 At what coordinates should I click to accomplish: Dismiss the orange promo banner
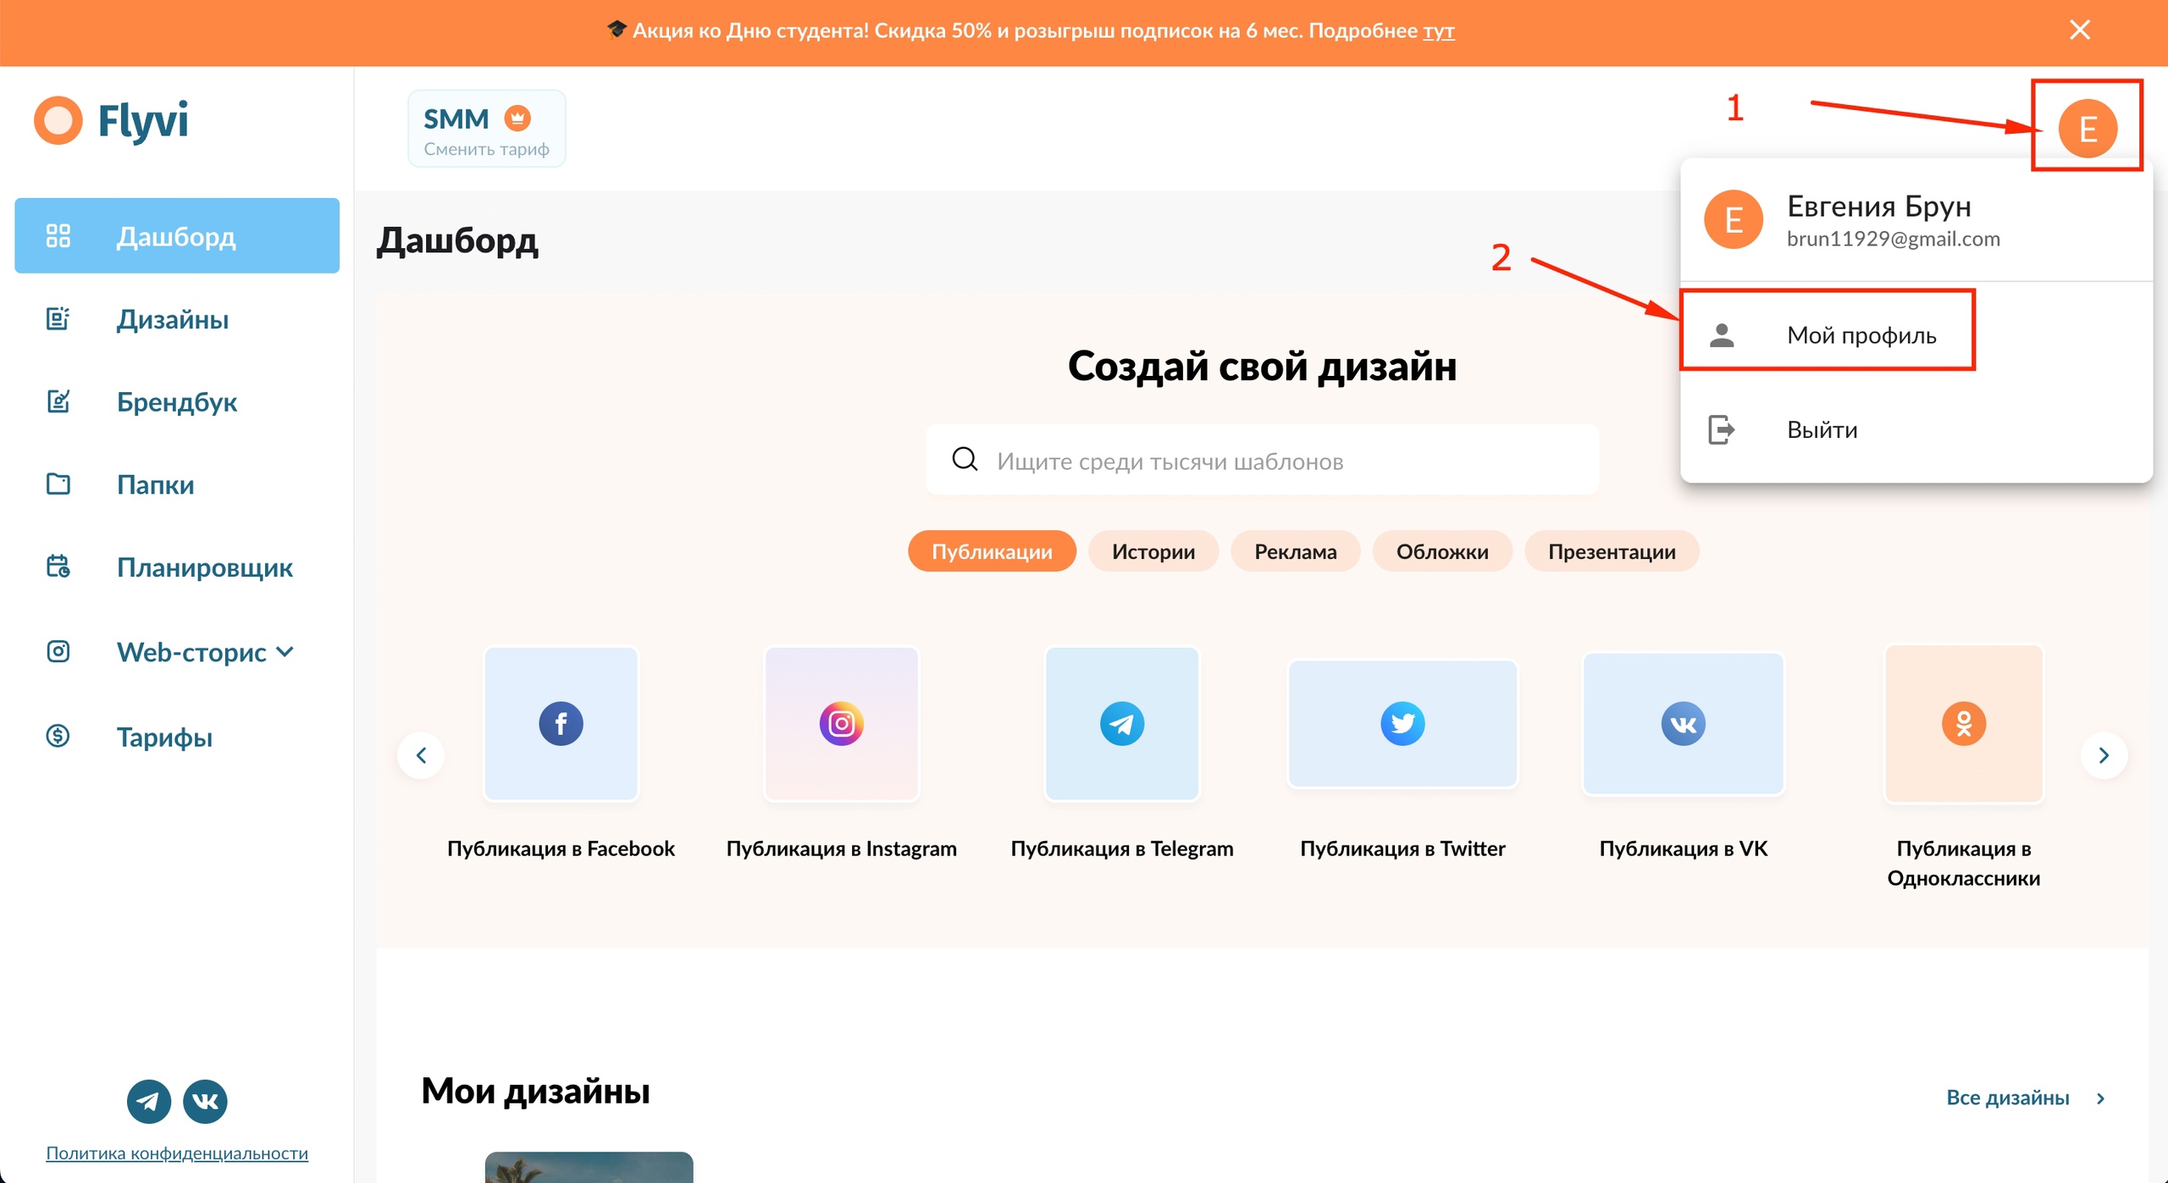(2079, 30)
